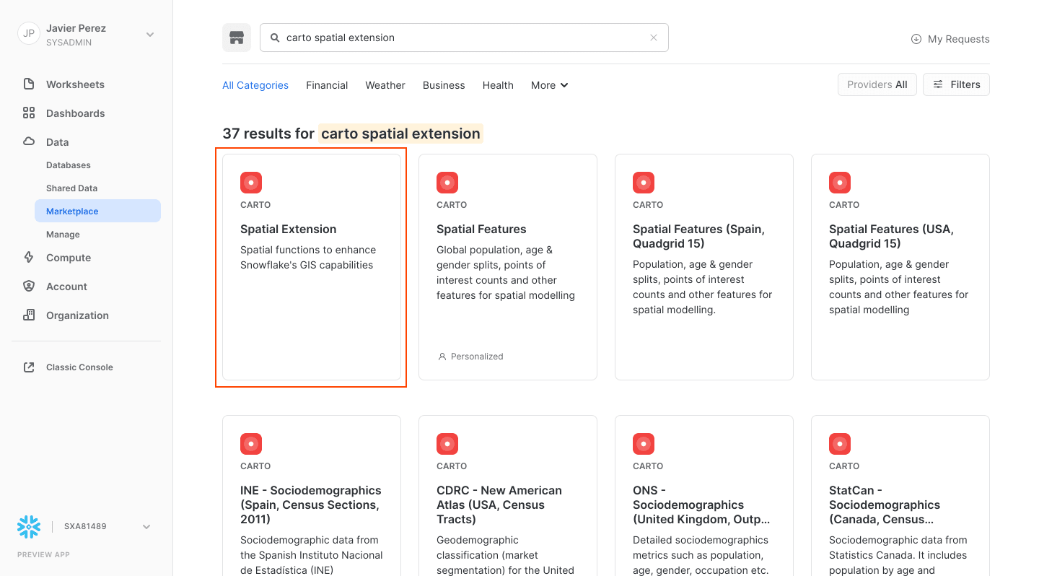
Task: Click the Classic Console external link icon
Action: (29, 367)
